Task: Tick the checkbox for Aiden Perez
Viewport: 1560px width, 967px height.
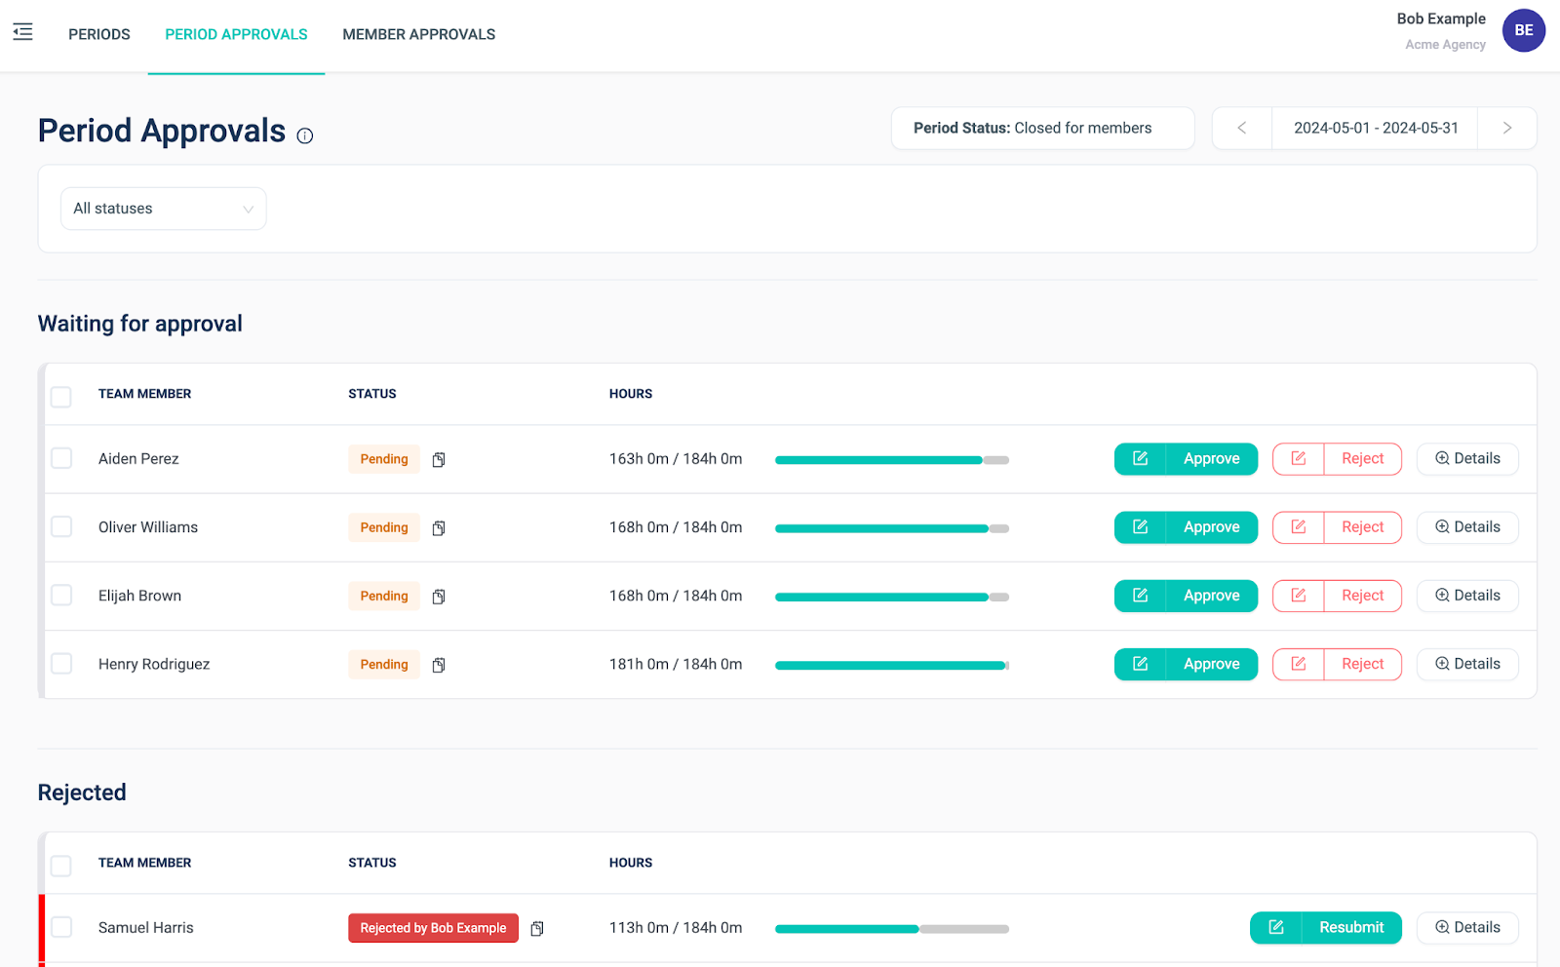Action: coord(61,458)
